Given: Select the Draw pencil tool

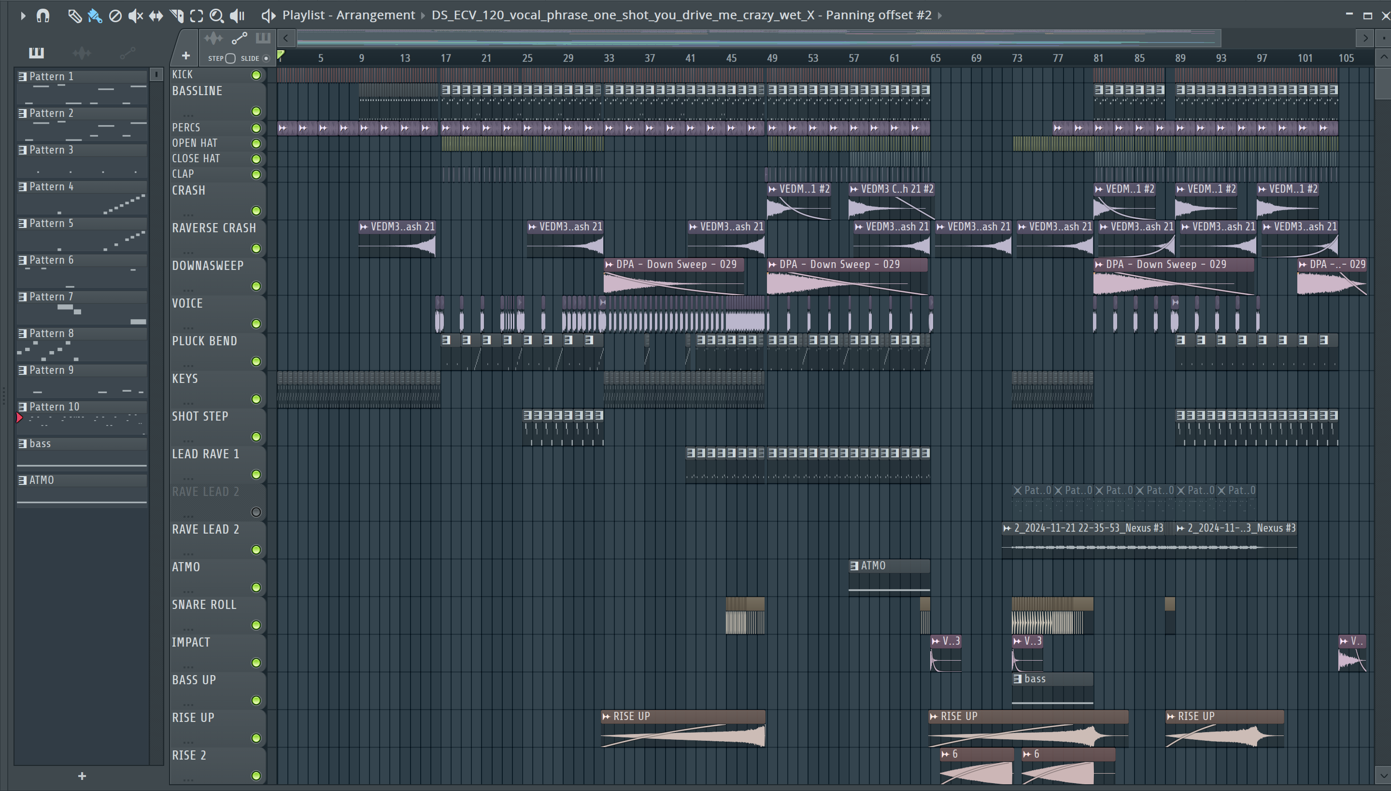Looking at the screenshot, I should pos(74,16).
